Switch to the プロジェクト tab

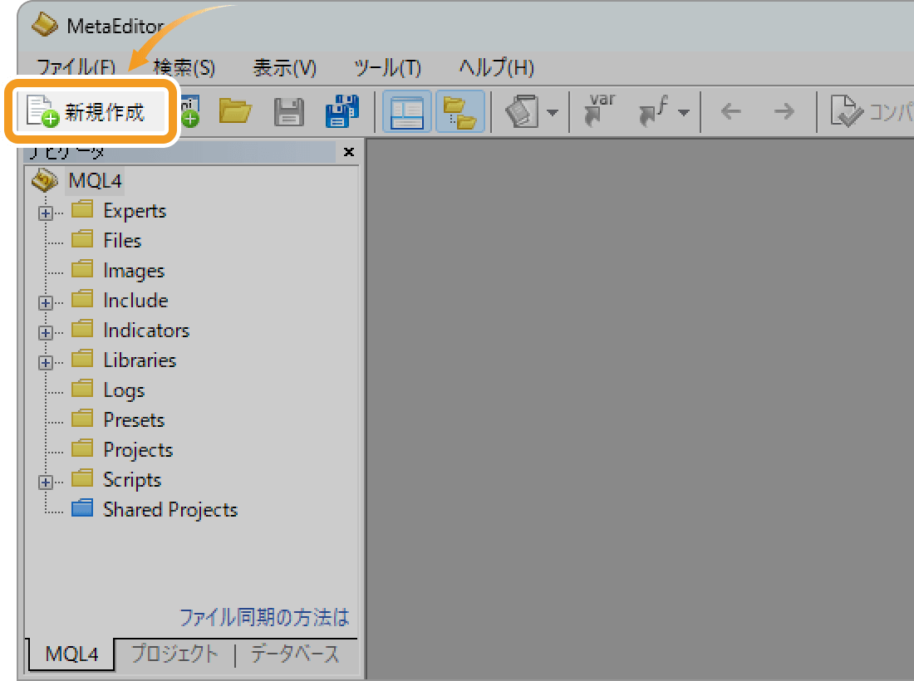pos(174,654)
